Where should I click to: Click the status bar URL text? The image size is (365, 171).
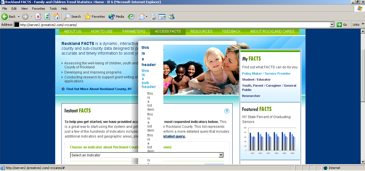point(35,168)
